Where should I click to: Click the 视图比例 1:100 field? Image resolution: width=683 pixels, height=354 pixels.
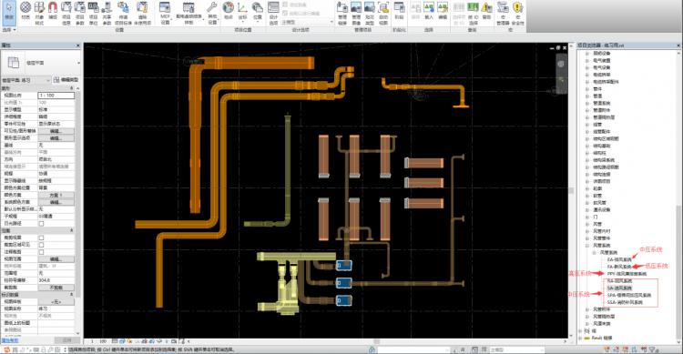coord(56,95)
